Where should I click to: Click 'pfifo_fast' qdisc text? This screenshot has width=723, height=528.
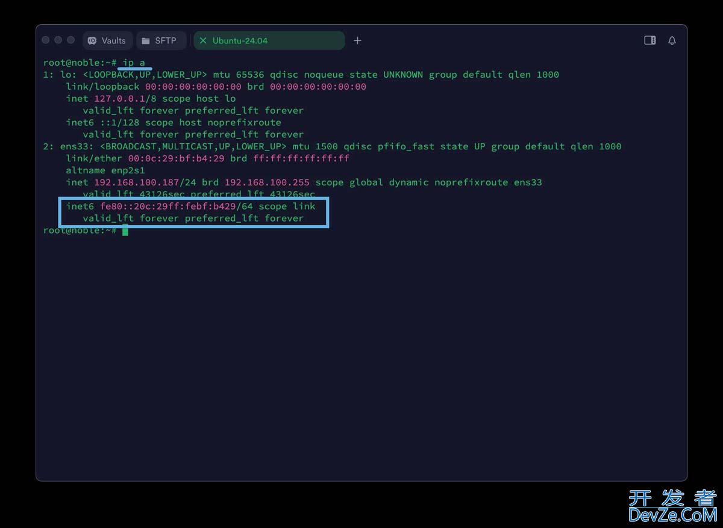point(406,146)
